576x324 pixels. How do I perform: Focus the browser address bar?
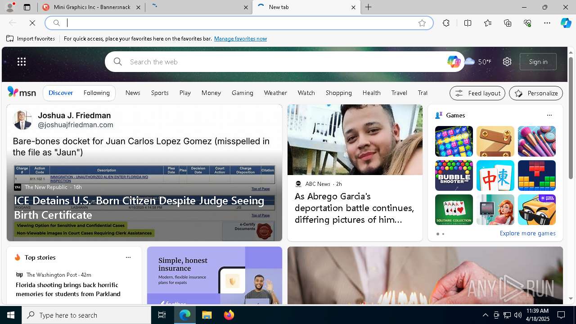pos(238,23)
